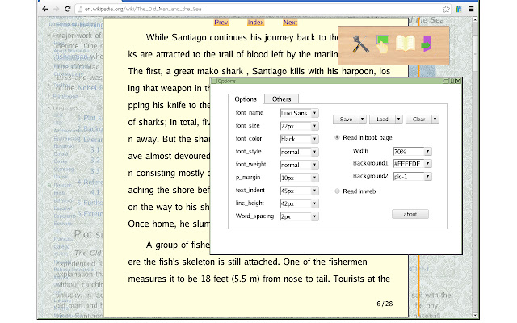Screen dimensions: 517x323
Task: Click the Load button
Action: (x=382, y=119)
